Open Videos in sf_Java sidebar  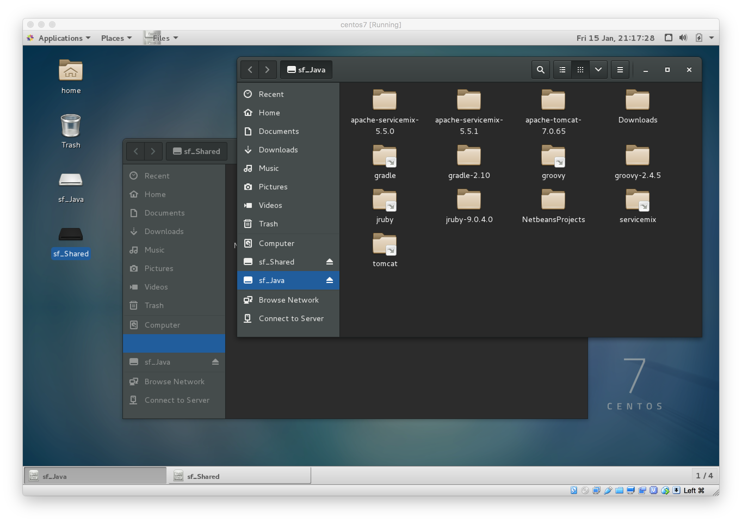(x=288, y=205)
